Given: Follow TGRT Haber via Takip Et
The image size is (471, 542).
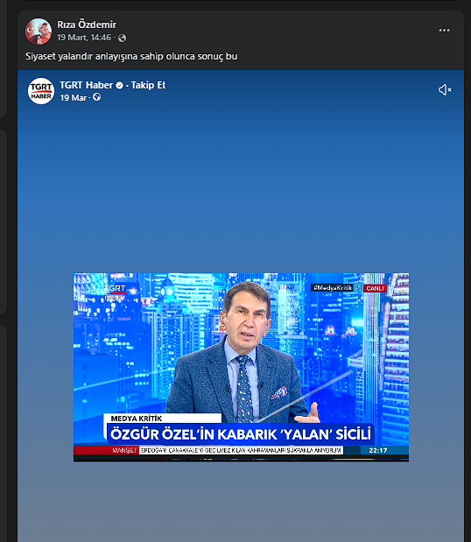Looking at the screenshot, I should point(148,85).
